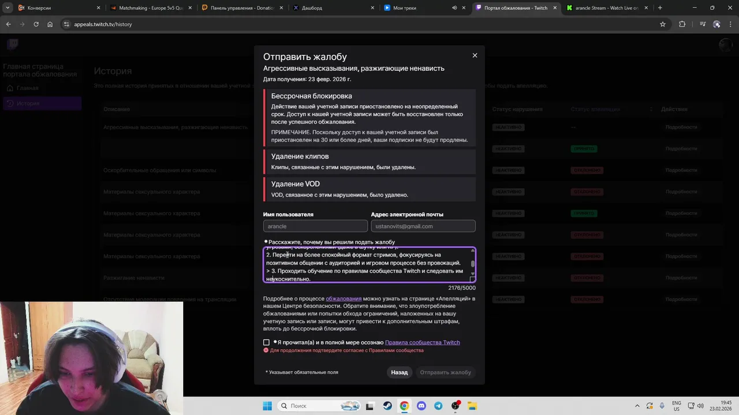Open OBS Studio from taskbar
The image size is (739, 415).
click(x=456, y=406)
